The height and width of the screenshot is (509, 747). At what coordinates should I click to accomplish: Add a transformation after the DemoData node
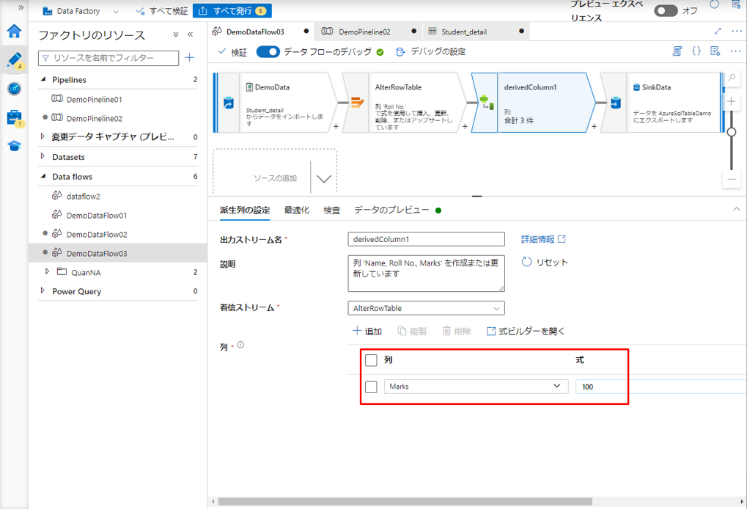336,126
